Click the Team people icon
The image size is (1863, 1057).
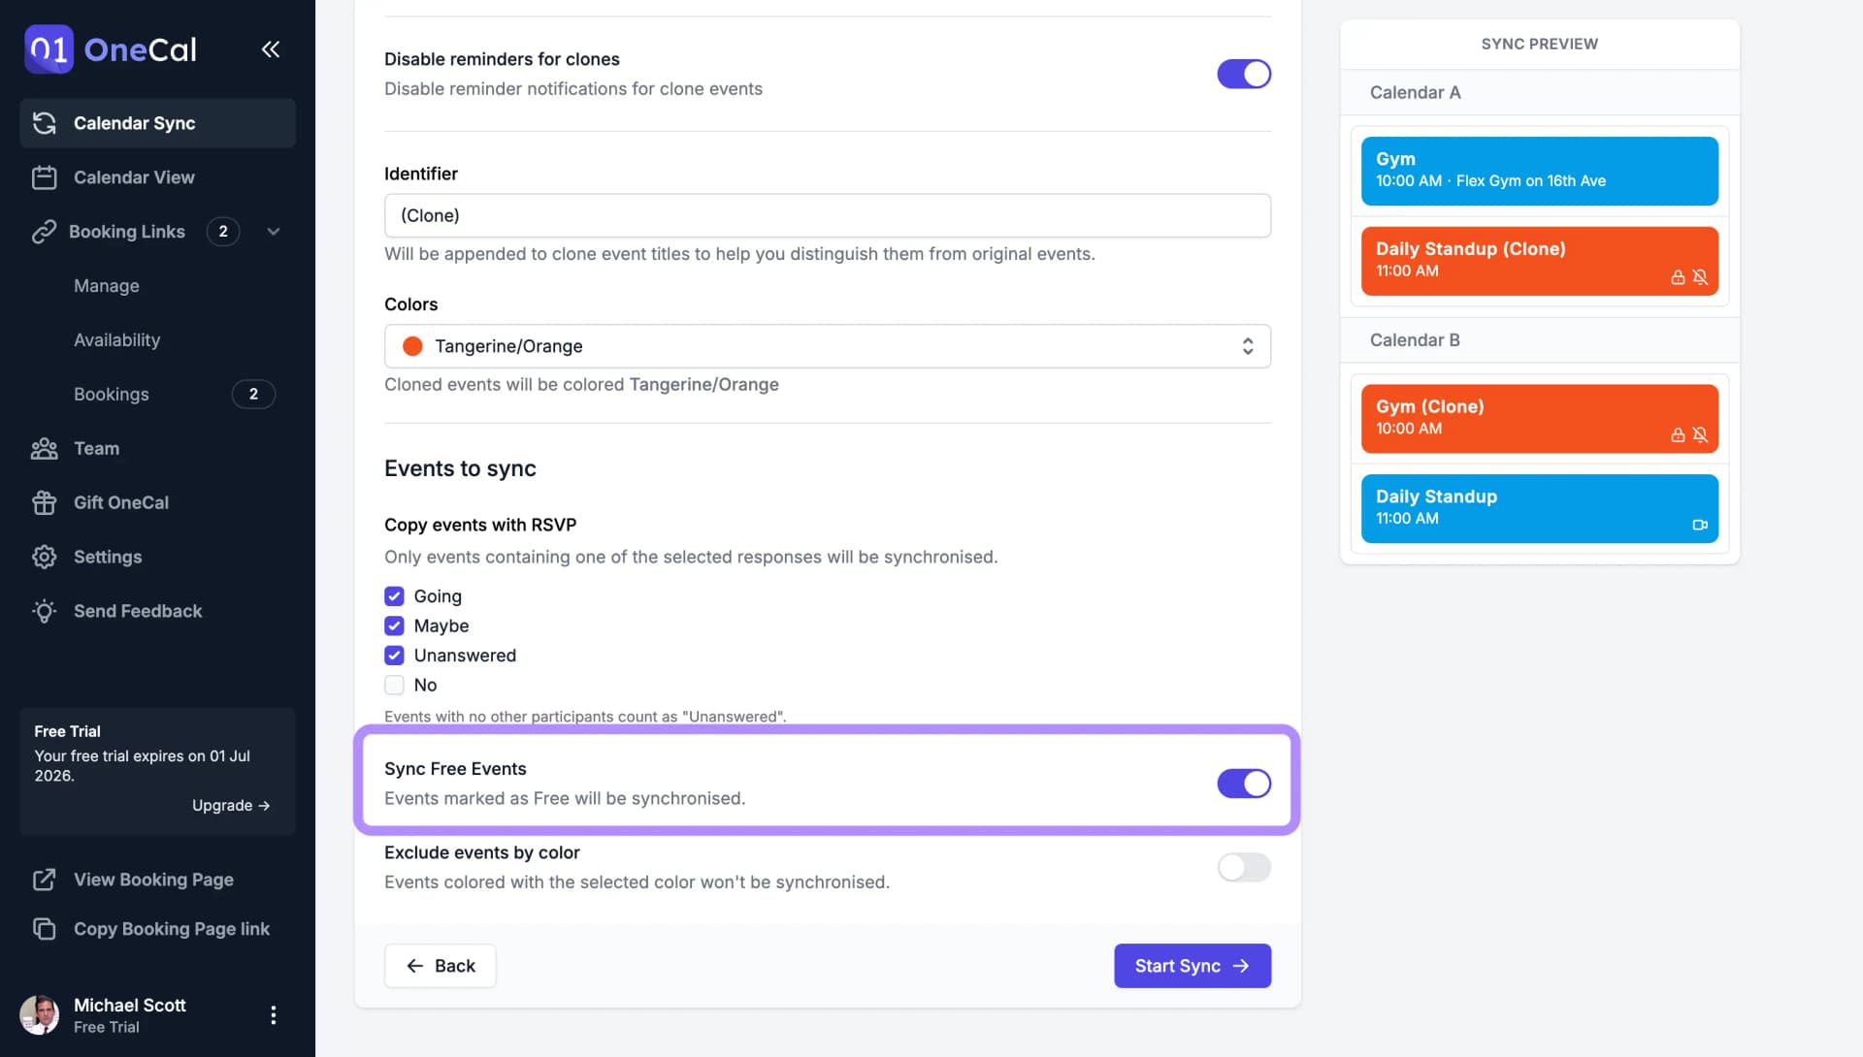[x=45, y=449]
